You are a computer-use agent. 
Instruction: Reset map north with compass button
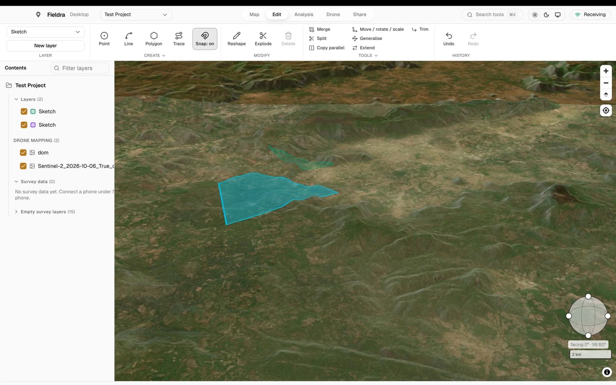[606, 94]
